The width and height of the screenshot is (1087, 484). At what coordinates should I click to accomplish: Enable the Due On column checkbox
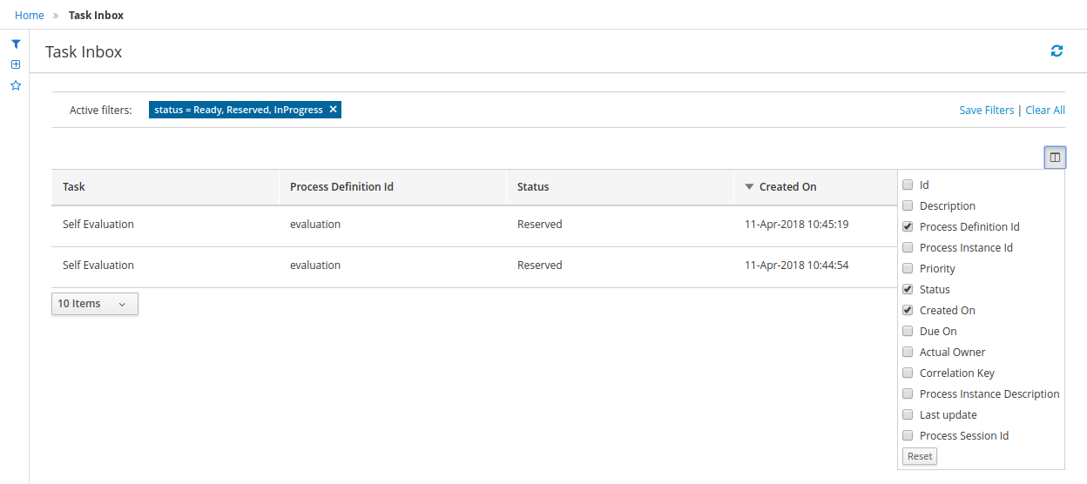point(908,332)
